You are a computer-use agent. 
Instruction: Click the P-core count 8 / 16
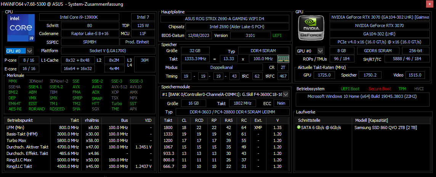pyautogui.click(x=29, y=60)
